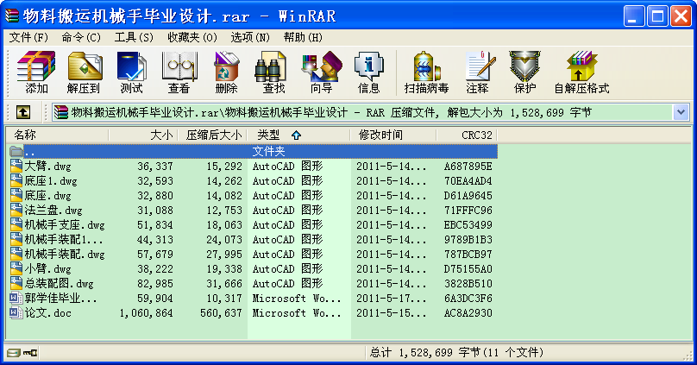This screenshot has height=365, width=697.
Task: Click the key password icon in status bar
Action: 30,353
